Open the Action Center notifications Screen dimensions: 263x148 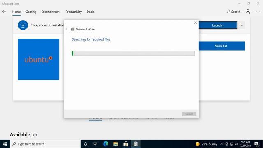click(256, 144)
